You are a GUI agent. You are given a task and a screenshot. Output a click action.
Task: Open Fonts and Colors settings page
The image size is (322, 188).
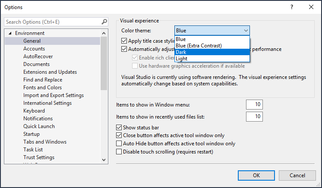click(x=43, y=88)
